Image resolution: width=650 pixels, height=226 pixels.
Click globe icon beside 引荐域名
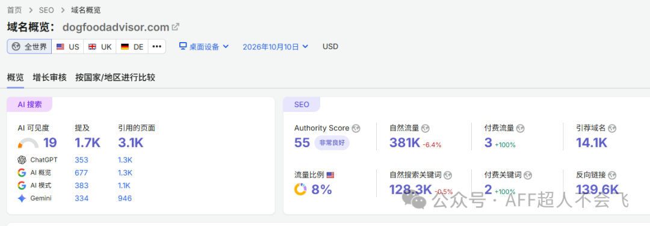[612, 128]
